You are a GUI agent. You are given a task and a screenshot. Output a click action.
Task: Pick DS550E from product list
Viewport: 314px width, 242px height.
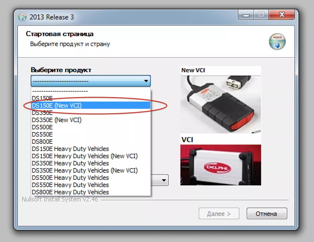pos(91,134)
